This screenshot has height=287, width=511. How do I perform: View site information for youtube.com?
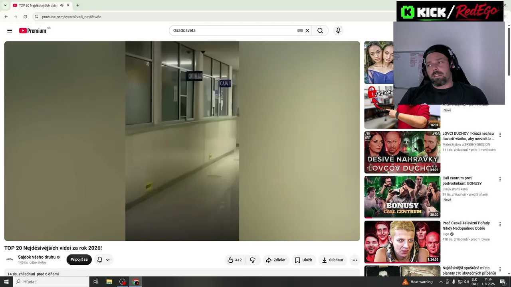[37, 17]
